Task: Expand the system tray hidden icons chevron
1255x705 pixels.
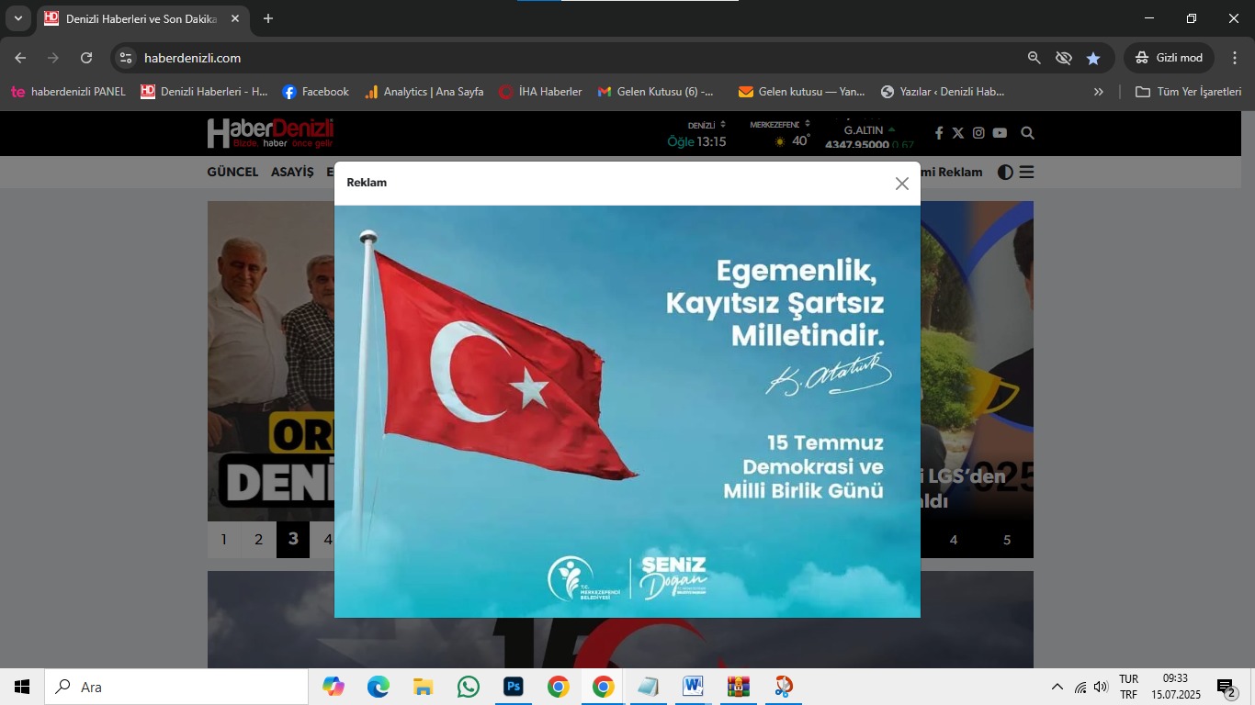Action: tap(1057, 687)
